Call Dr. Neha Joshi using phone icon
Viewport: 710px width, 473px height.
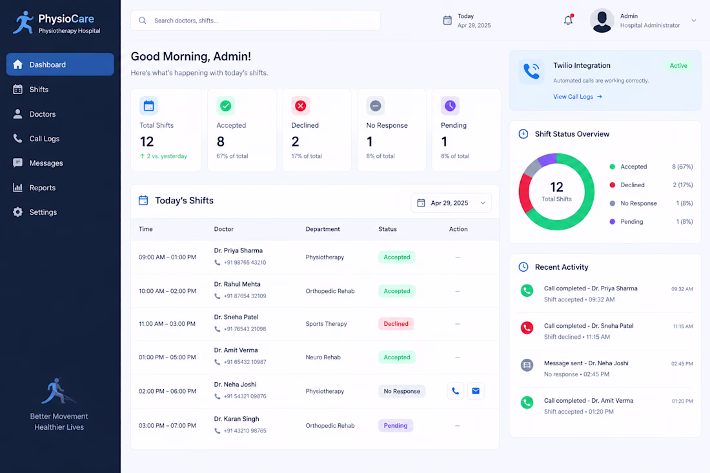click(456, 391)
